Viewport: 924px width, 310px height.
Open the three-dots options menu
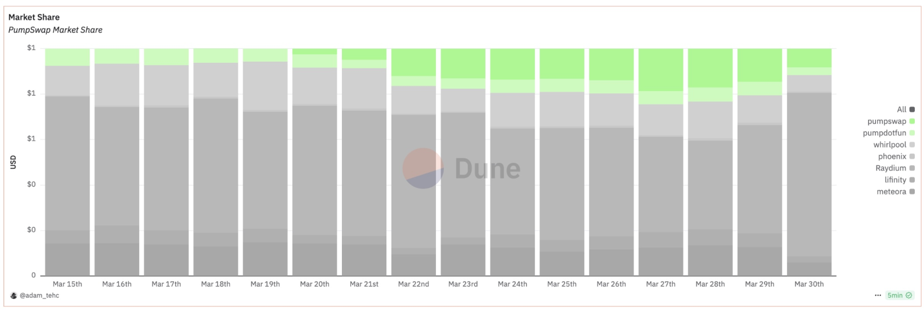[878, 296]
